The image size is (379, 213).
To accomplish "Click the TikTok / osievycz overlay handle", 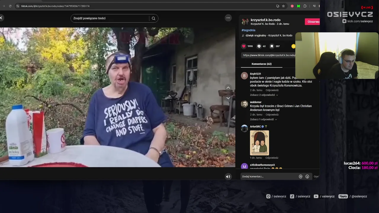I will [300, 196].
